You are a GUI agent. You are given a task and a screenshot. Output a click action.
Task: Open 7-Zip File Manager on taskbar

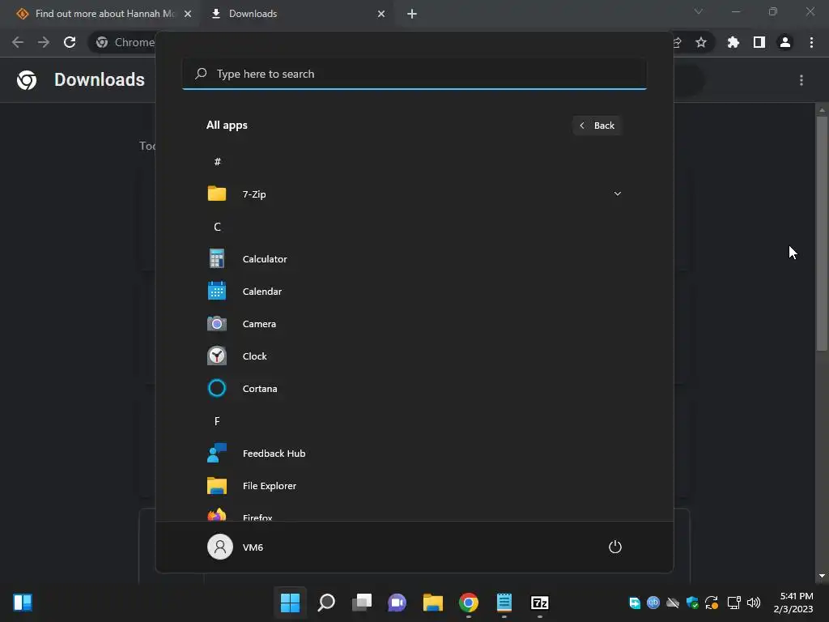click(540, 603)
